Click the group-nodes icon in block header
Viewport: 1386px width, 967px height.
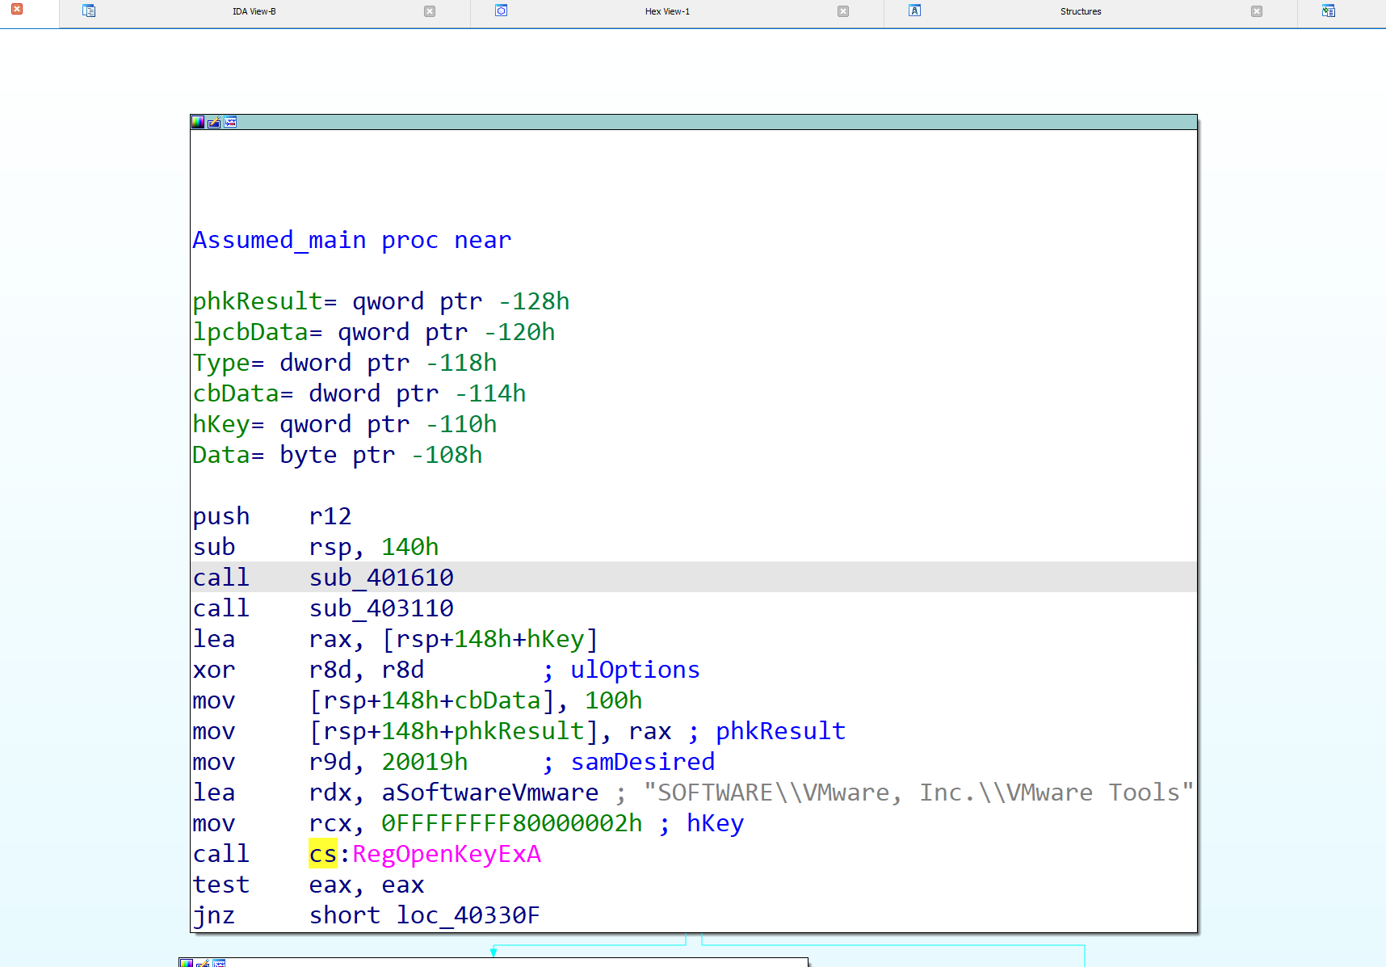click(230, 122)
